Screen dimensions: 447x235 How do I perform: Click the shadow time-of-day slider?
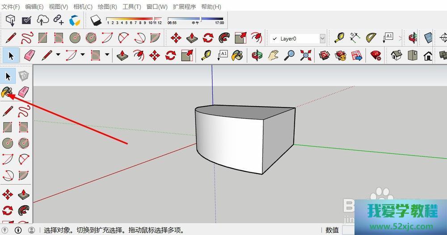click(x=196, y=20)
